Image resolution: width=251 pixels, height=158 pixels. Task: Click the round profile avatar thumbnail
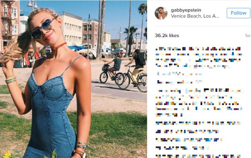point(161,13)
